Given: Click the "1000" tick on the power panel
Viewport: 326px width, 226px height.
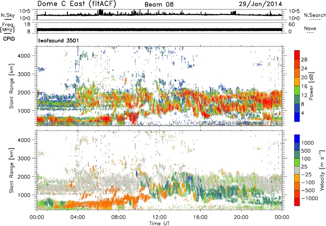Looking at the screenshot, I should pyautogui.click(x=24, y=111).
